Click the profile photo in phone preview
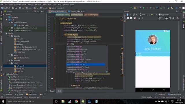Viewport: 185px width, 104px height. (x=153, y=40)
